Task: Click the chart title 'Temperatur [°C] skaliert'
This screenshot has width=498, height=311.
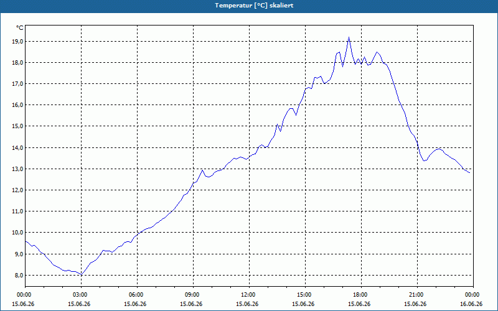Action: click(254, 6)
